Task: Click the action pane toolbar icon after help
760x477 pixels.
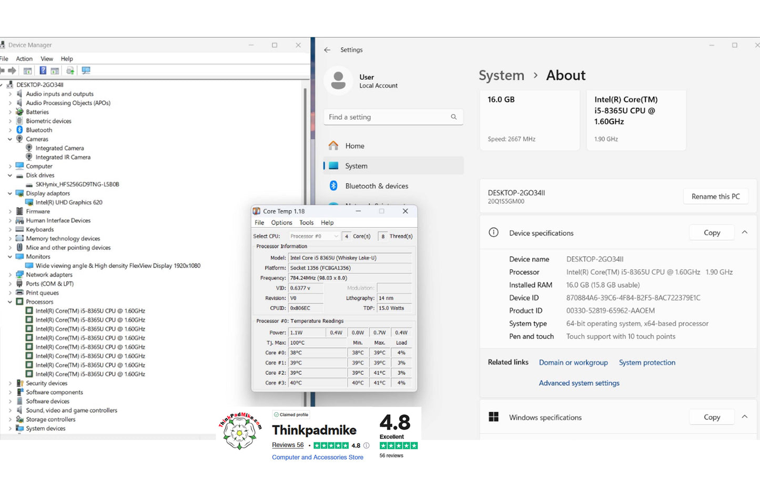Action: 55,70
